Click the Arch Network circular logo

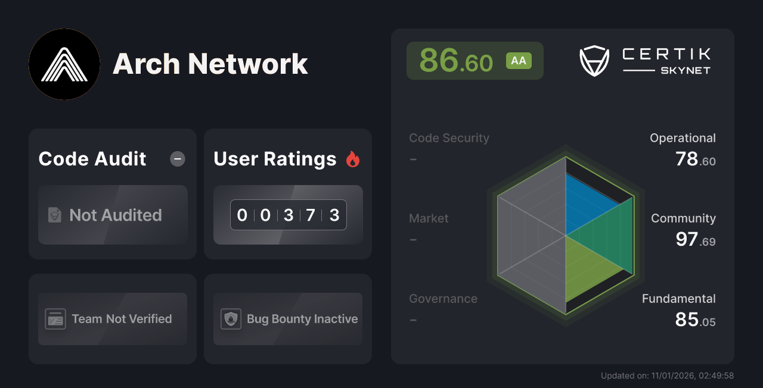64,64
